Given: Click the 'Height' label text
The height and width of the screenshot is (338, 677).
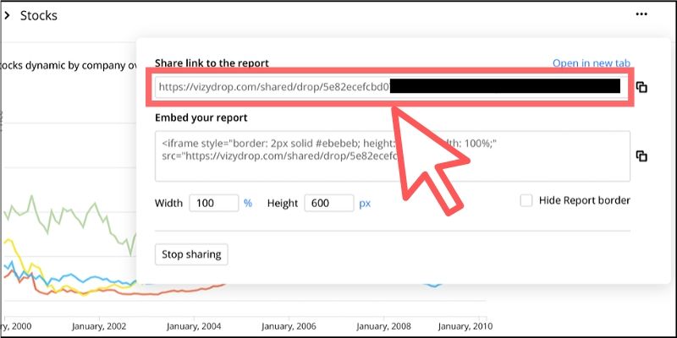Looking at the screenshot, I should (283, 204).
